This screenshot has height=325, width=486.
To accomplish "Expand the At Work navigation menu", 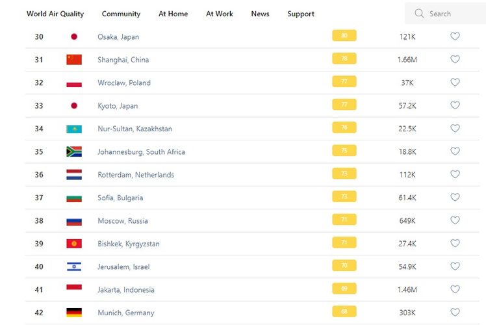I will click(220, 14).
